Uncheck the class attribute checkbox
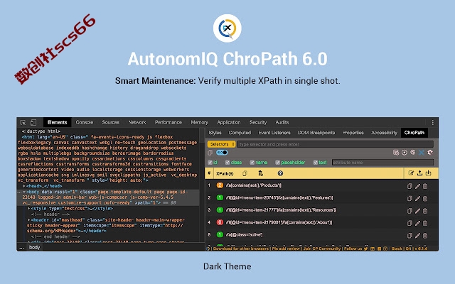The image size is (455, 284). (x=227, y=163)
